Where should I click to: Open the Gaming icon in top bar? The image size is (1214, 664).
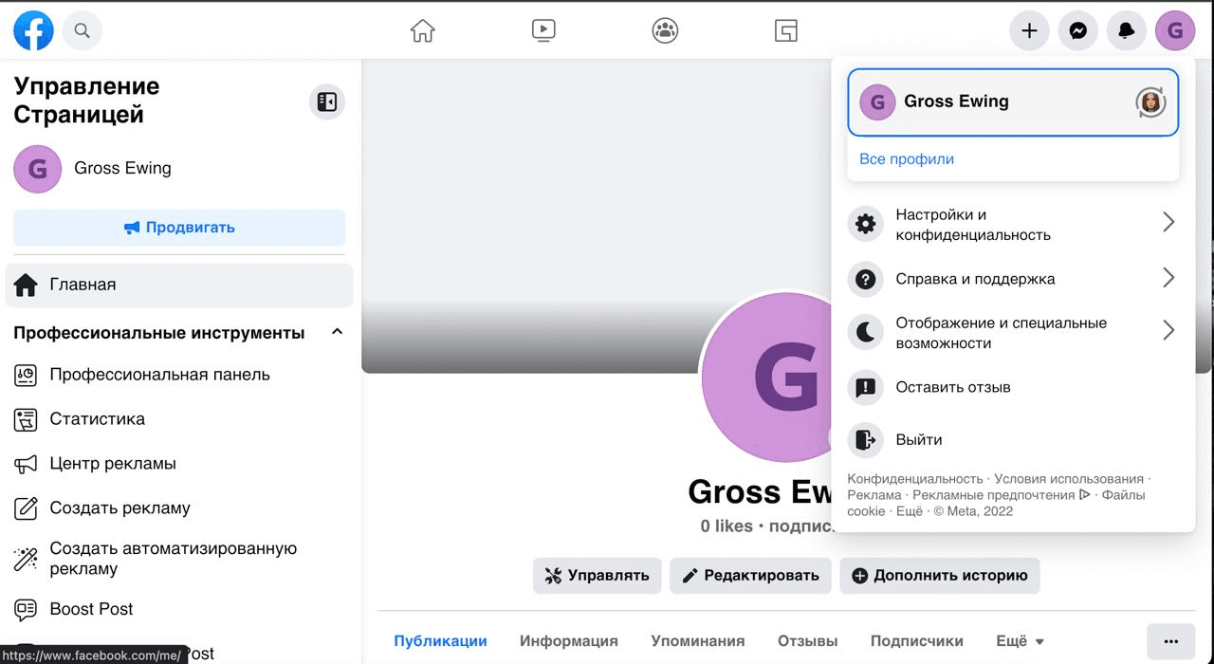pyautogui.click(x=786, y=31)
